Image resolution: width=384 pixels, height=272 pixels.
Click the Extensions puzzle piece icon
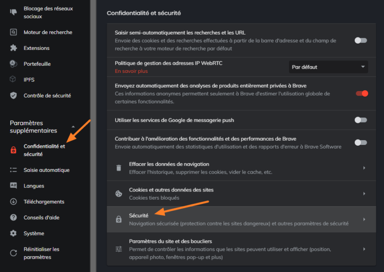(13, 48)
